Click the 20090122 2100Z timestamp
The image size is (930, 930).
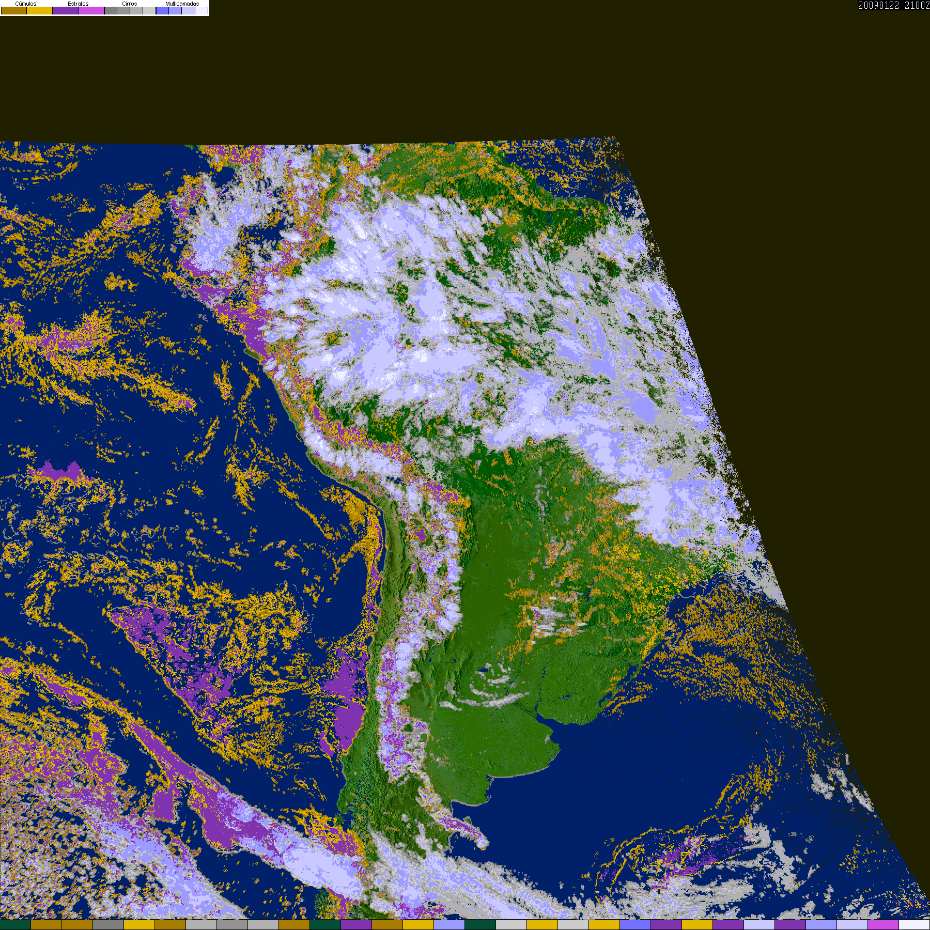[x=894, y=5]
